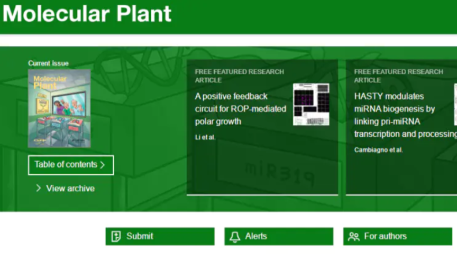Viewport: 457px width, 261px height.
Task: Click the Alerts button
Action: click(x=279, y=236)
